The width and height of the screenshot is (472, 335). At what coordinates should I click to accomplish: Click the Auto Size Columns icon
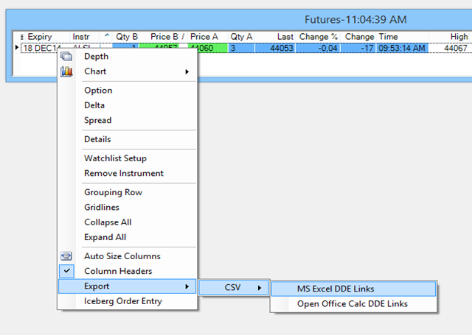67,256
